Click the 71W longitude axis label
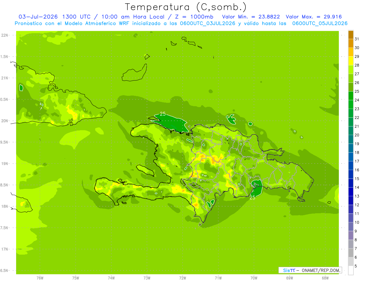 218,278
